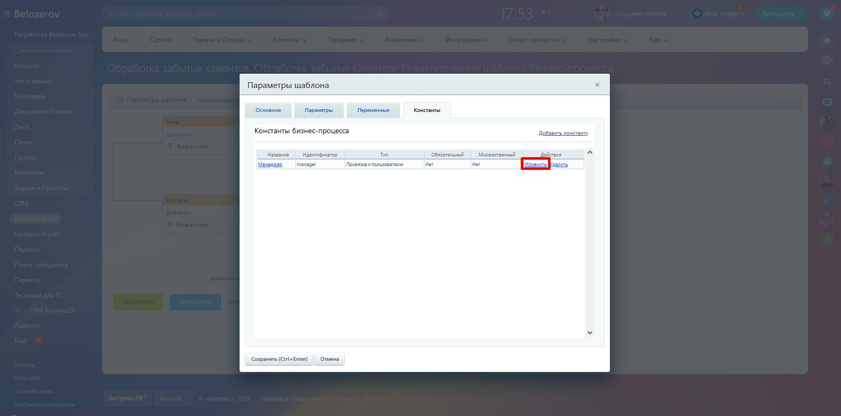Click Удалить for the Менеджер constant

coord(559,164)
